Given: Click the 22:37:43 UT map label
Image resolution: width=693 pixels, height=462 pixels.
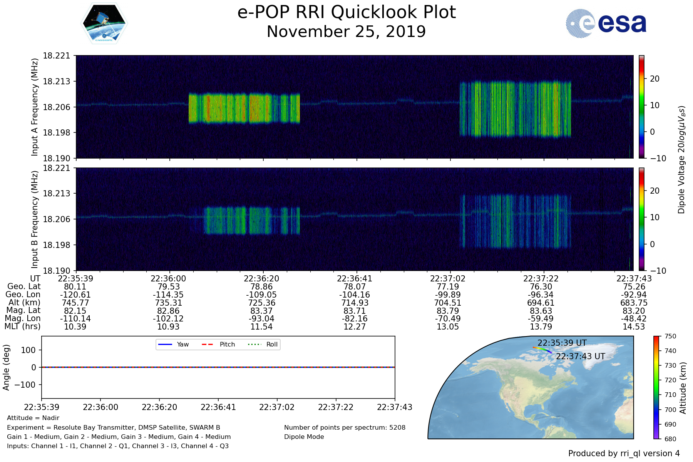Looking at the screenshot, I should point(580,356).
